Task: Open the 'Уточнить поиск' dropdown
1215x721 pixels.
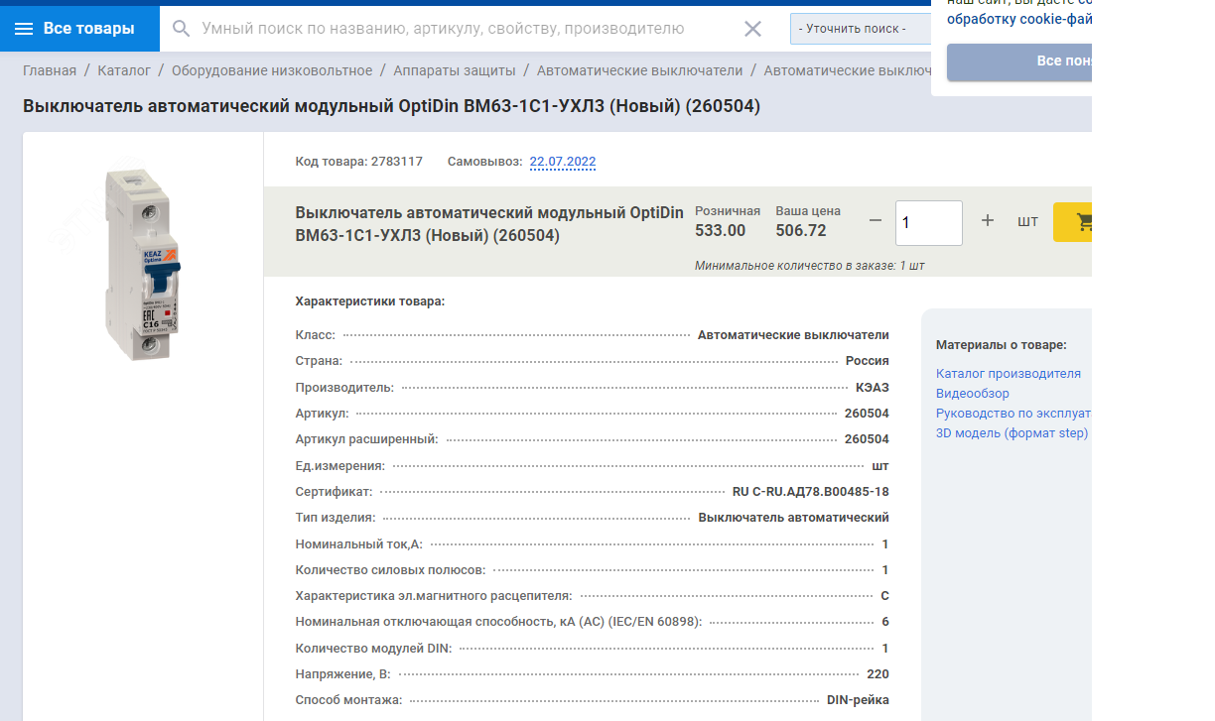Action: [860, 29]
